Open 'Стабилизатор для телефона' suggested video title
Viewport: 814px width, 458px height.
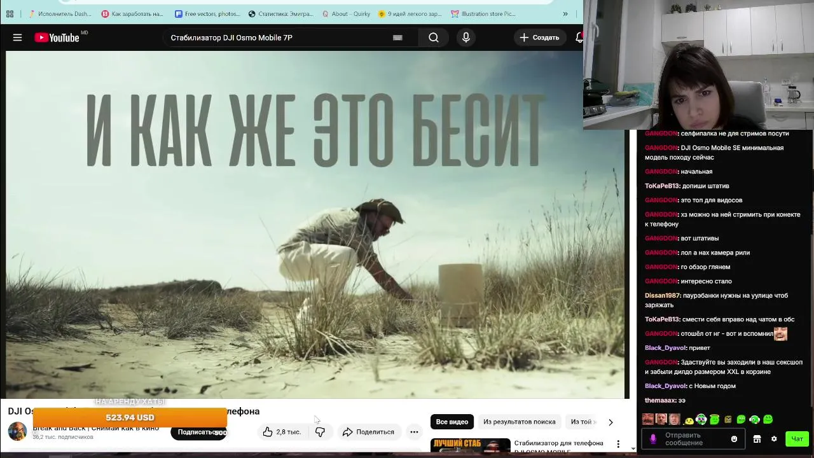point(558,443)
